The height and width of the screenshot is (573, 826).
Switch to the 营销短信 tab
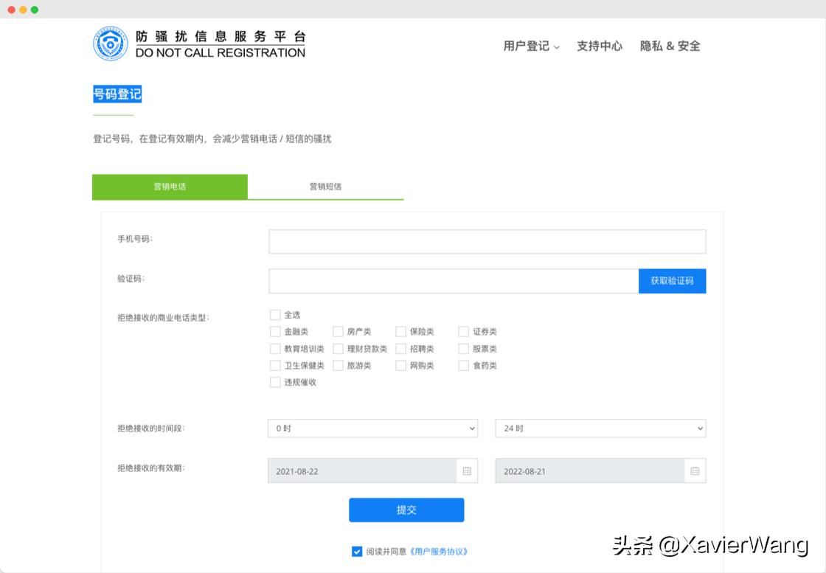click(x=325, y=187)
